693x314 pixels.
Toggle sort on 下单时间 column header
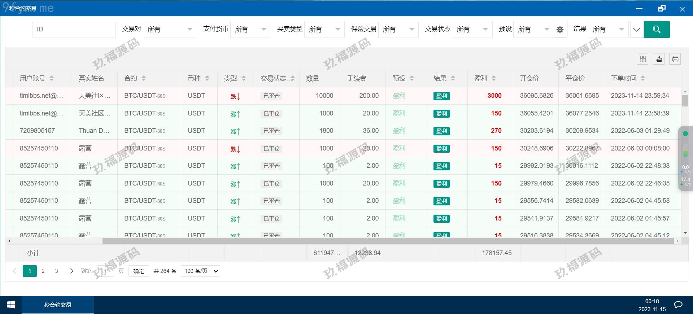coord(642,78)
